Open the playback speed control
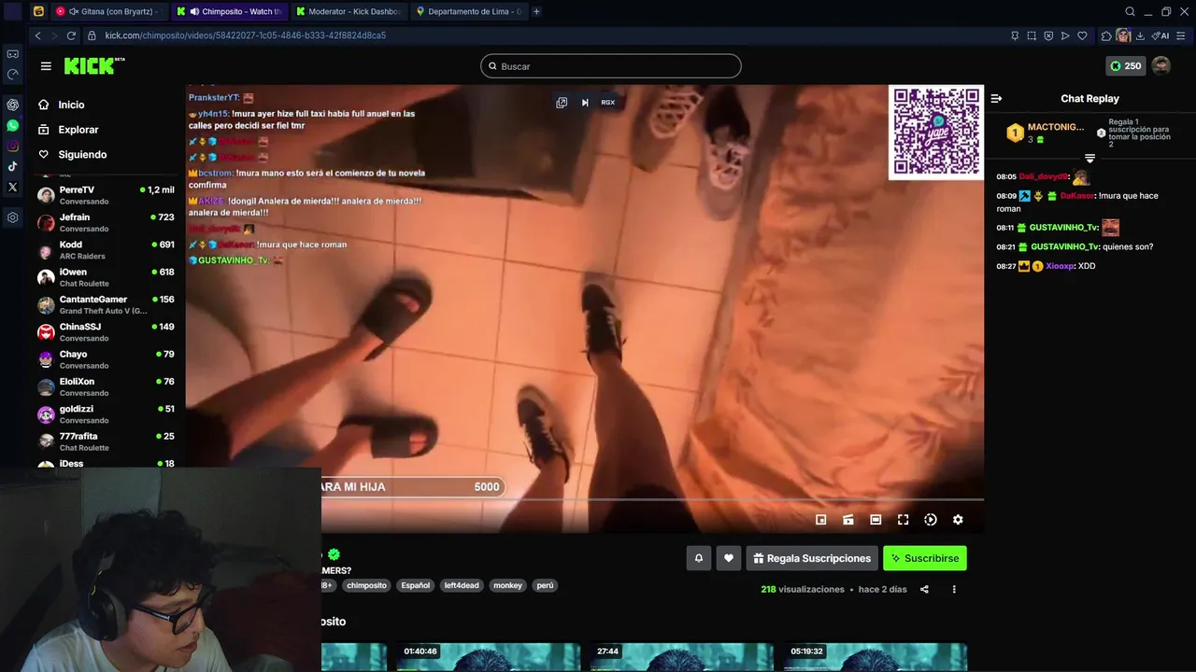The image size is (1196, 672). (931, 520)
